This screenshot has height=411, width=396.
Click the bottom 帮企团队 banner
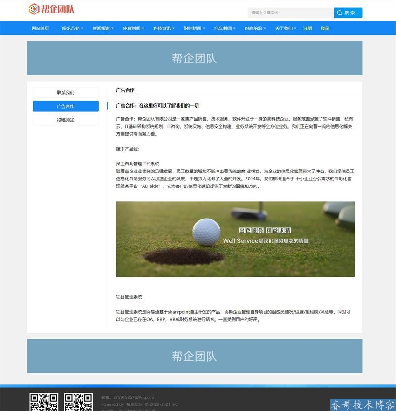194,356
